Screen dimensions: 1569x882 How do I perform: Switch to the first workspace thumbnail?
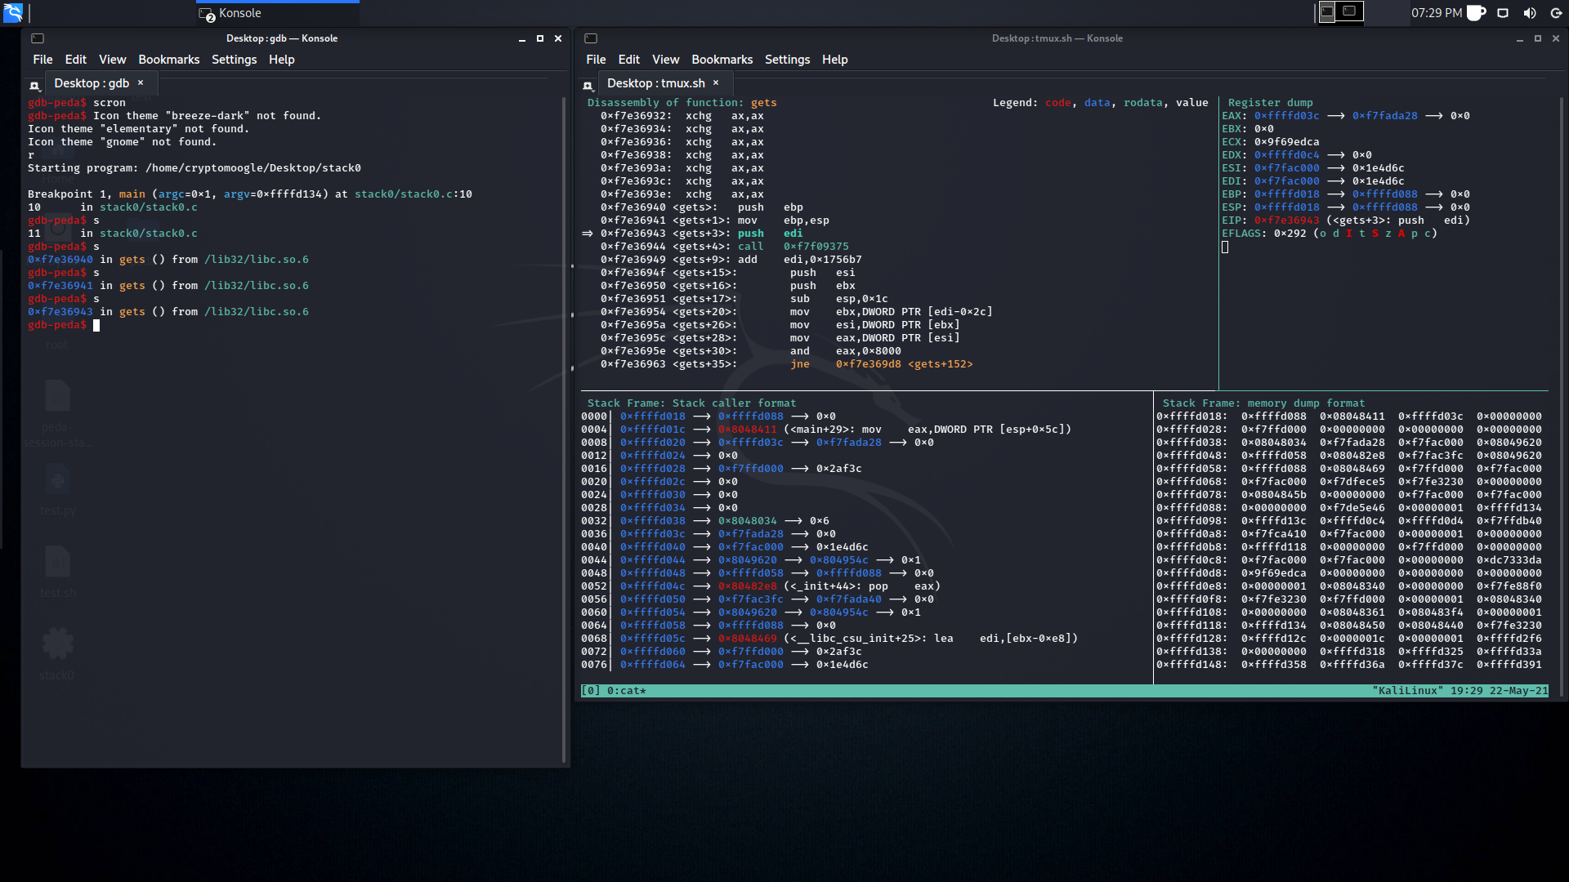(x=1327, y=11)
